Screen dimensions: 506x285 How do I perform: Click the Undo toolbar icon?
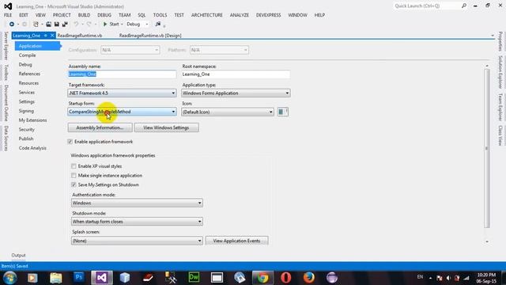click(x=76, y=25)
